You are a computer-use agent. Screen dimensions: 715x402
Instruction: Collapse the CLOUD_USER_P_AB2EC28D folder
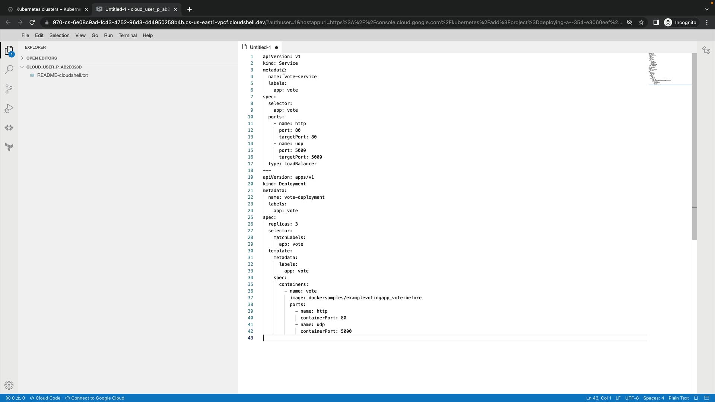click(54, 67)
